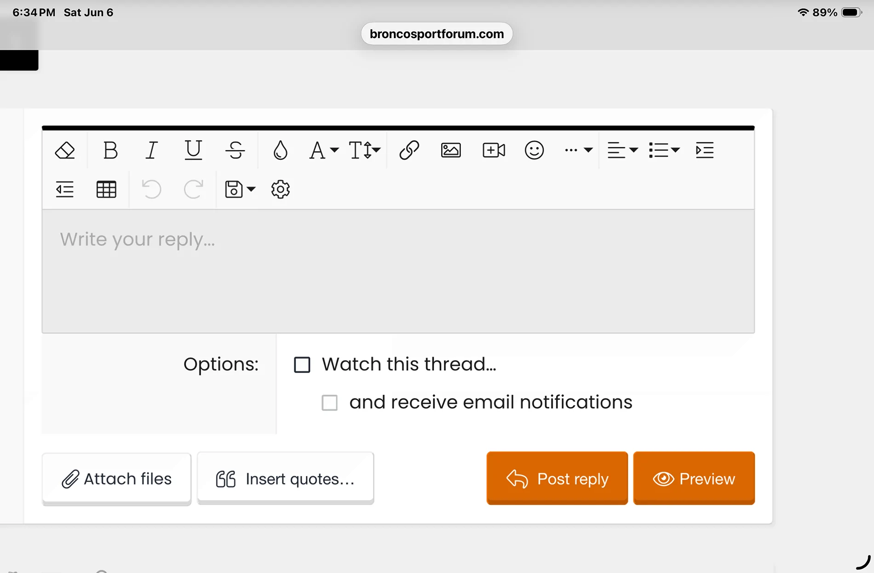Expand the more options ellipsis menu
Viewport: 874px width, 573px height.
579,150
